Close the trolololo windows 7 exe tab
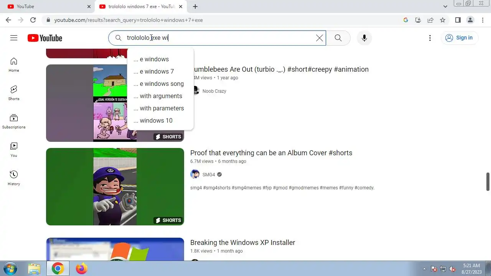 coord(181,7)
